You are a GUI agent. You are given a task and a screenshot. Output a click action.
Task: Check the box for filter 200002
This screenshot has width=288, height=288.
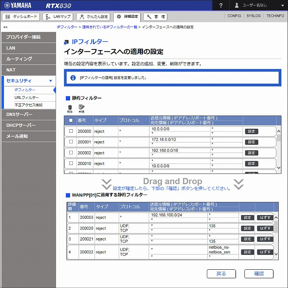point(71,153)
